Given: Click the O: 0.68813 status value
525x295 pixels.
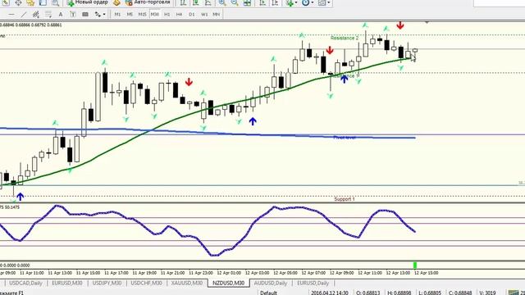Looking at the screenshot, I should (367, 293).
